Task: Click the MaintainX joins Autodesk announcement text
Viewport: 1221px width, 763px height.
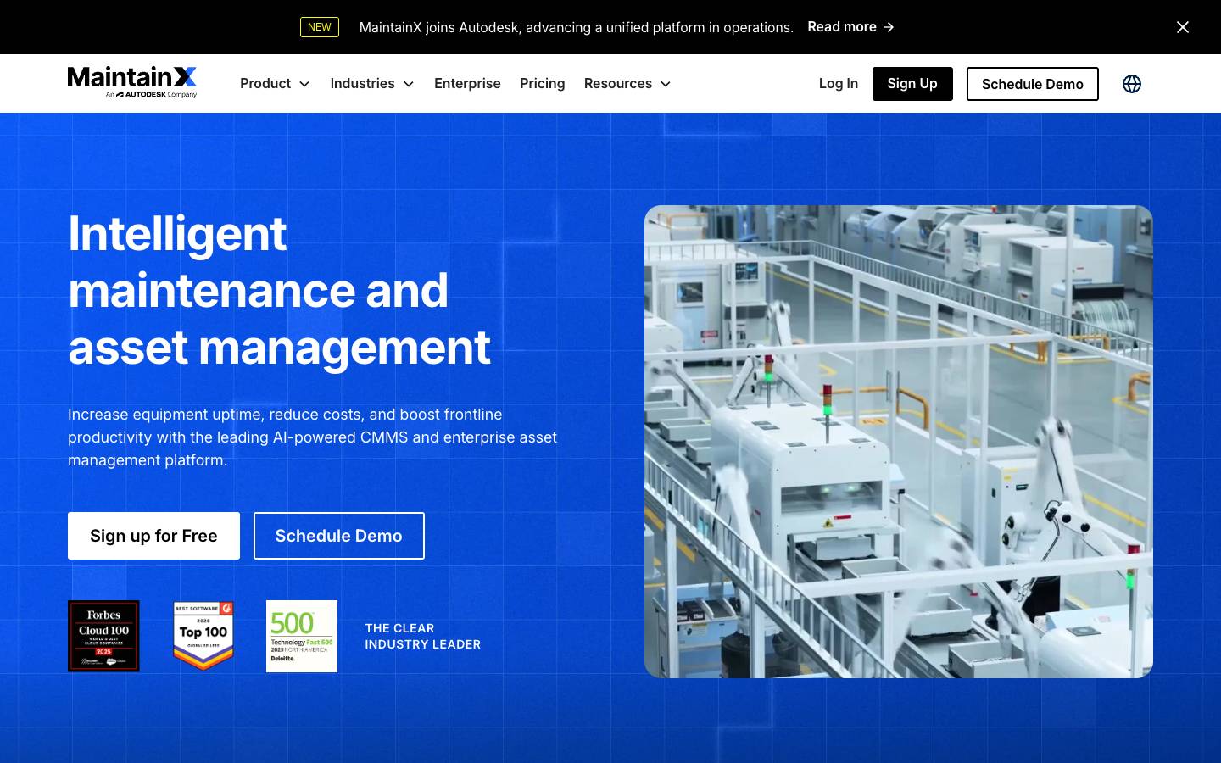Action: coord(577,27)
